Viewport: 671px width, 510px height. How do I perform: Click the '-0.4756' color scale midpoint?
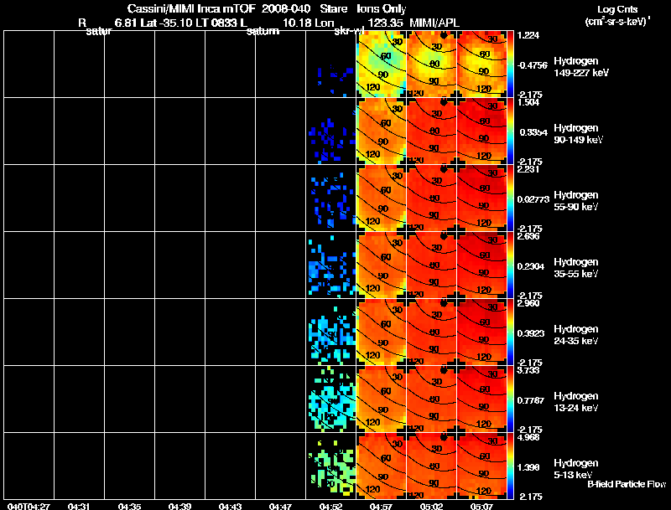point(533,65)
